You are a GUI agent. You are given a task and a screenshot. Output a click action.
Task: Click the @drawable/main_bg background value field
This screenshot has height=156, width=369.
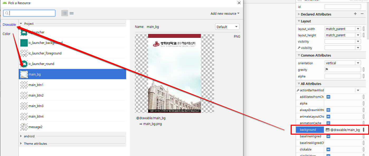343,130
